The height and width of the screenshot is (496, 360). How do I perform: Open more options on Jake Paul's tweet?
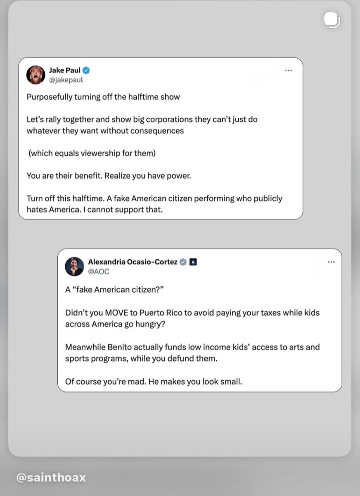pos(289,70)
